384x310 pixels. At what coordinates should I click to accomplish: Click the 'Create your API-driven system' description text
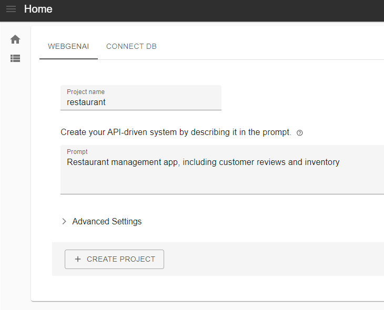[x=176, y=132]
